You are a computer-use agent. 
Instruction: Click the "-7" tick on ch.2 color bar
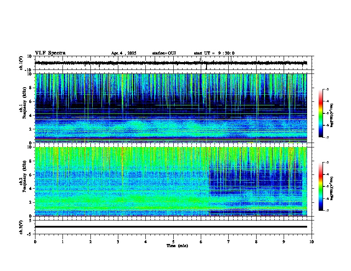tap(327, 210)
